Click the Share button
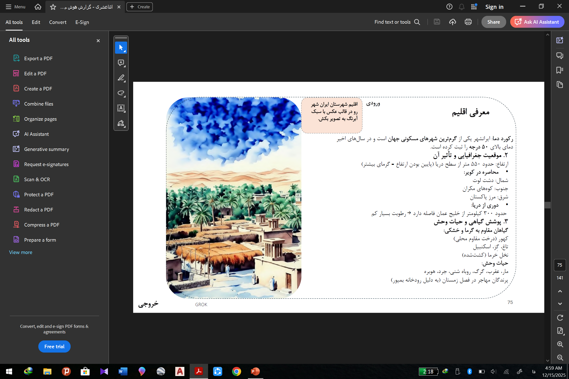Screen dimensions: 569x379 click(494, 22)
